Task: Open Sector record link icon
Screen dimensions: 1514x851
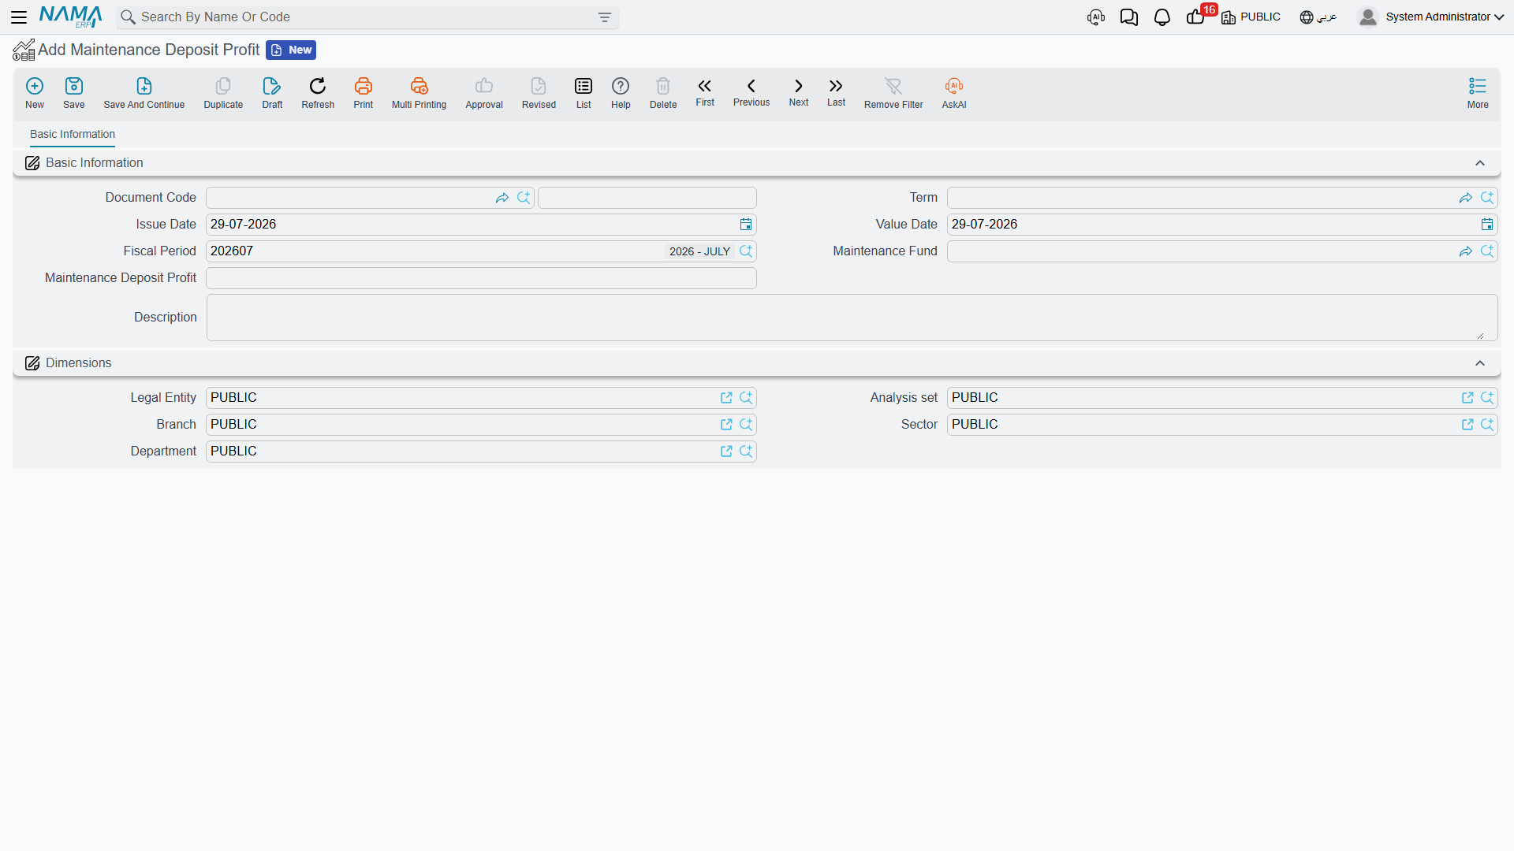Action: coord(1467,425)
